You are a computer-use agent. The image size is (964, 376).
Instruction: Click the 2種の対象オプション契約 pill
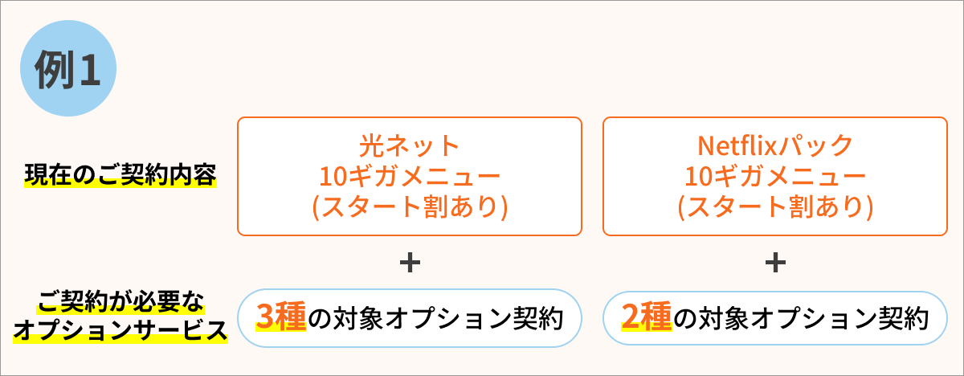point(775,319)
